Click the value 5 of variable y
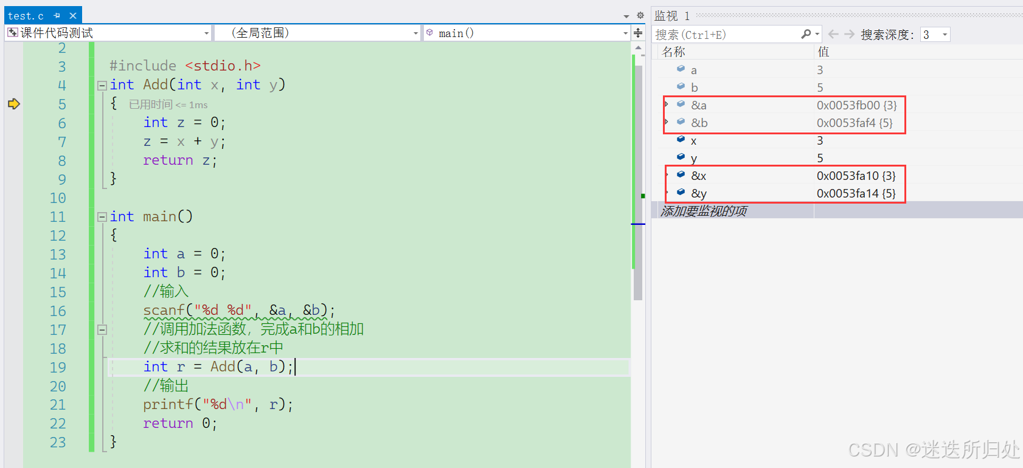Viewport: 1023px width, 468px height. pyautogui.click(x=820, y=158)
